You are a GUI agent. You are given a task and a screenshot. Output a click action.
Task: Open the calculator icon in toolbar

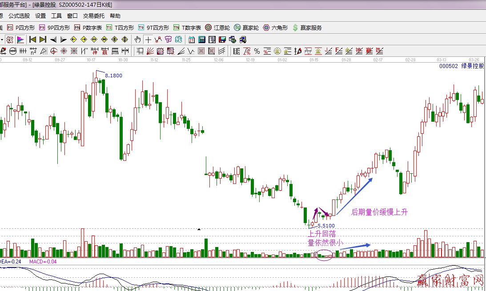point(202,39)
